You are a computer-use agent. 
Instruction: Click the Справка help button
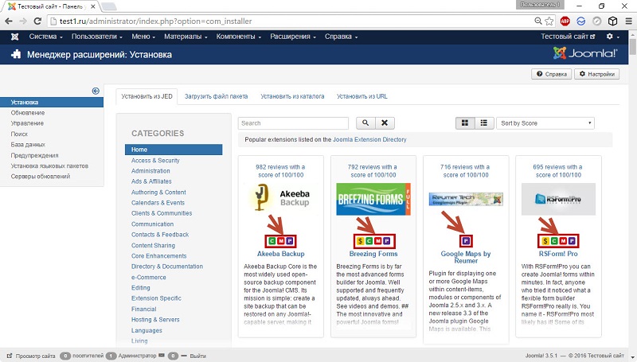coord(551,74)
